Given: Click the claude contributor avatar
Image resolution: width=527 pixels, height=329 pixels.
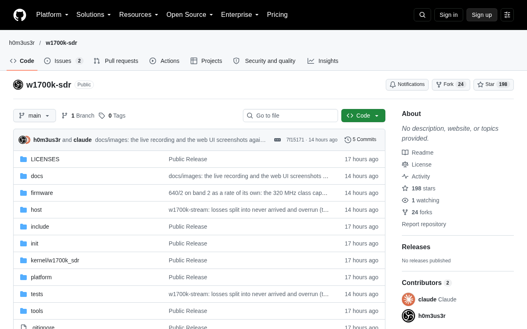Looking at the screenshot, I should pos(408,299).
